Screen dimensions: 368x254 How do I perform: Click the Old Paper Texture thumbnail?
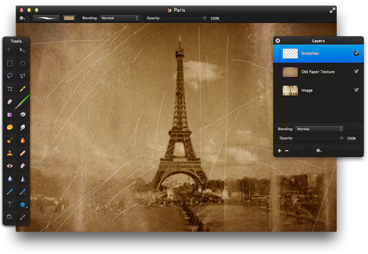(x=290, y=72)
